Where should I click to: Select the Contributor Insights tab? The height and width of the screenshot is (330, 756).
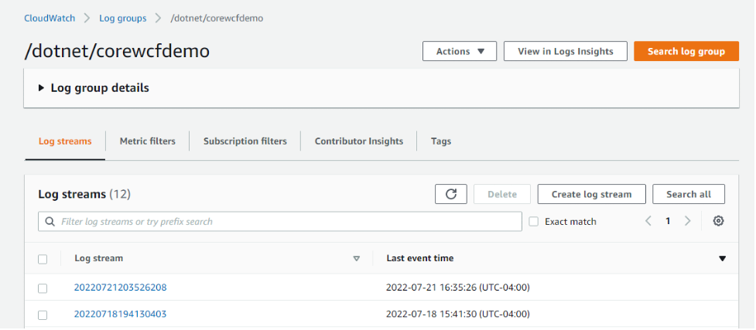point(358,141)
